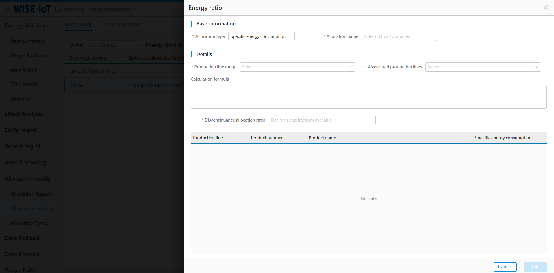Open the Allocation type dropdown
Viewport: 554px width, 273px height.
point(261,36)
